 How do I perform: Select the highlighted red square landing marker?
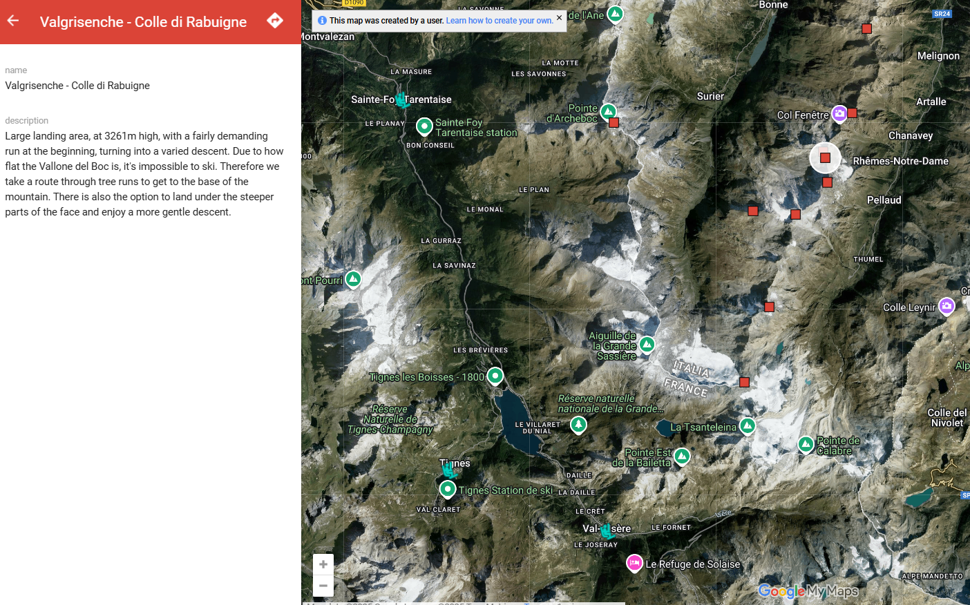click(825, 158)
